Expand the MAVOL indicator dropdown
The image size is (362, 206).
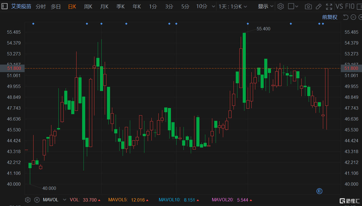click(65, 200)
